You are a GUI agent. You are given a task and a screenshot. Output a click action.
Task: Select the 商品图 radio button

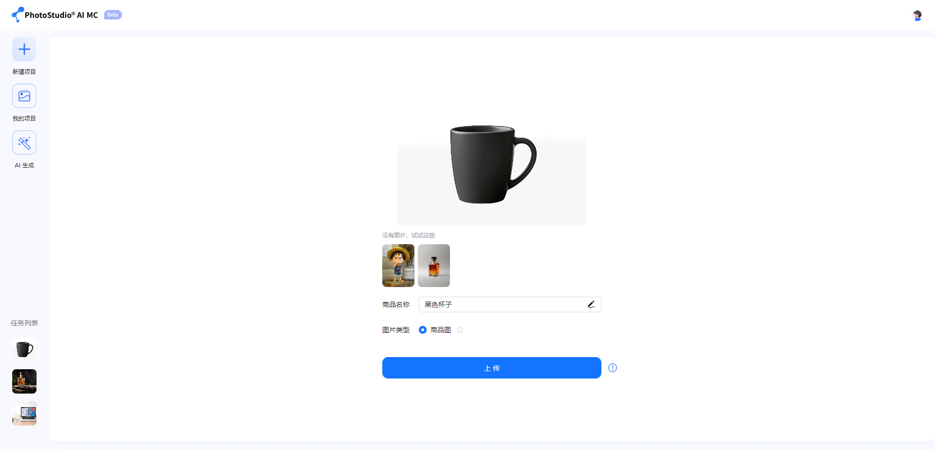tap(423, 330)
